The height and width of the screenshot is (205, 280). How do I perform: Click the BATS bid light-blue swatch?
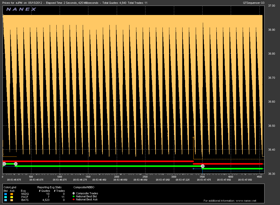pyautogui.click(x=6, y=200)
